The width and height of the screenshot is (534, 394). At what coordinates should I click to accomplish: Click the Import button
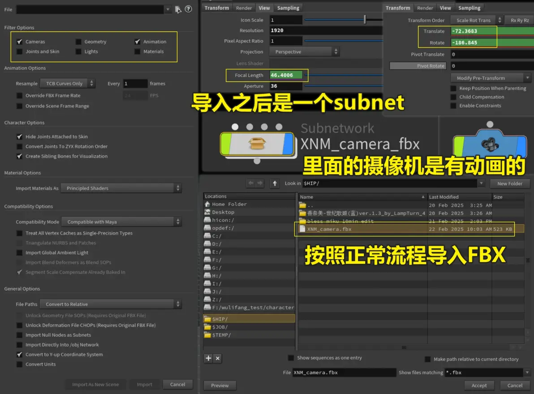pos(144,385)
